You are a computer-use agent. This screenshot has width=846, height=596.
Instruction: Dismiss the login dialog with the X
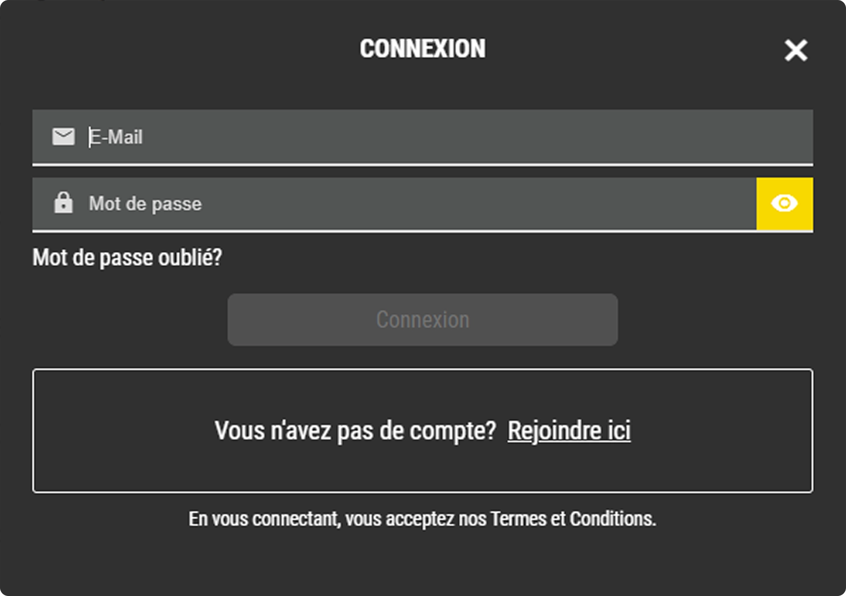[x=796, y=50]
